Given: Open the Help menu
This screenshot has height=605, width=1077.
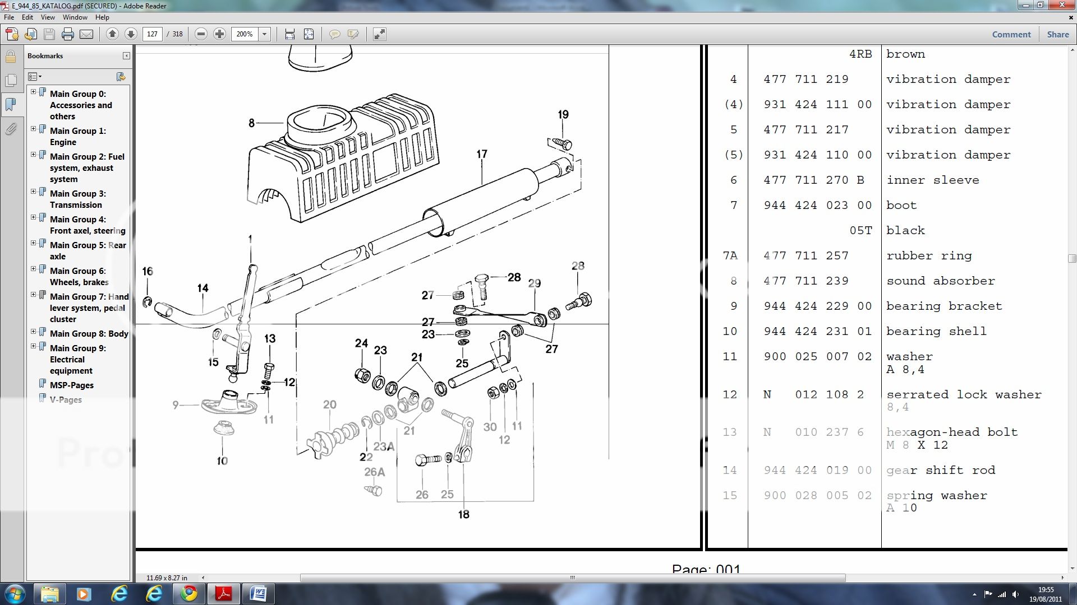Looking at the screenshot, I should pos(102,17).
